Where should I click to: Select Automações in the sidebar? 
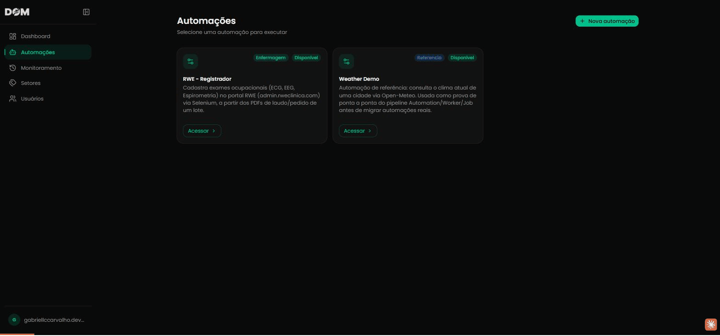coord(48,52)
